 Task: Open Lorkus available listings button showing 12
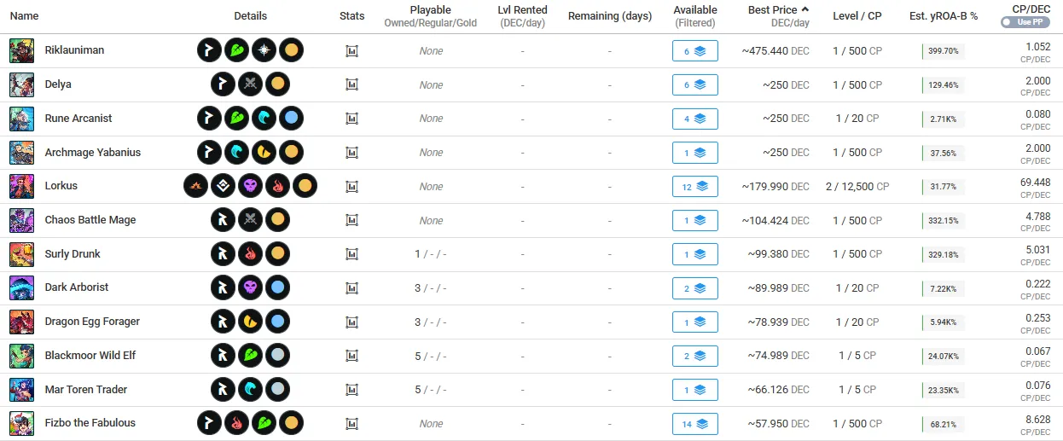click(694, 187)
